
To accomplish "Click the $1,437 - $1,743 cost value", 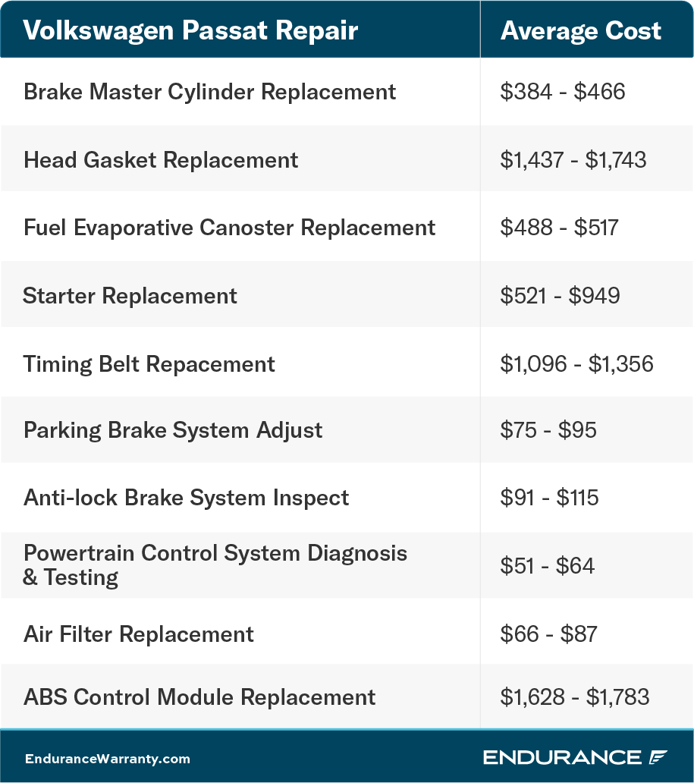I will coord(573,160).
